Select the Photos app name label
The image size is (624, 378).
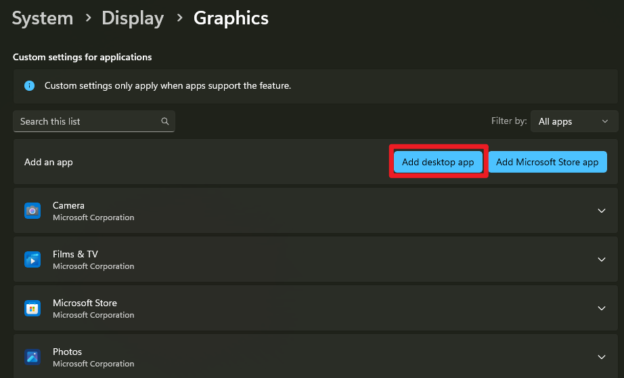click(x=67, y=352)
